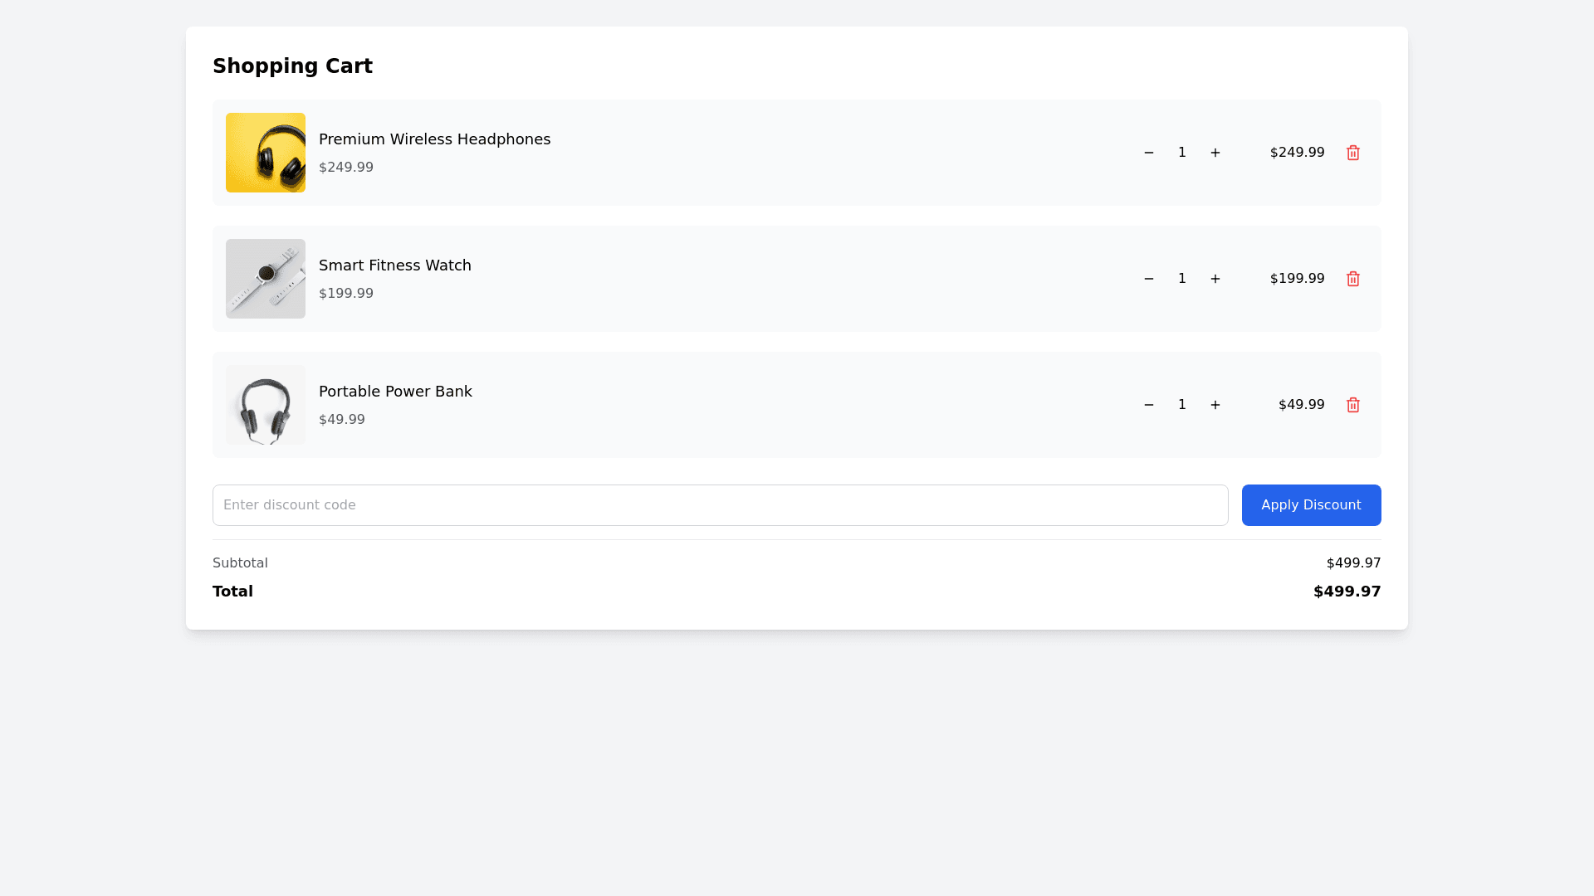Viewport: 1594px width, 896px height.
Task: Open the Smart Fitness Watch thumbnail image
Action: (x=266, y=279)
